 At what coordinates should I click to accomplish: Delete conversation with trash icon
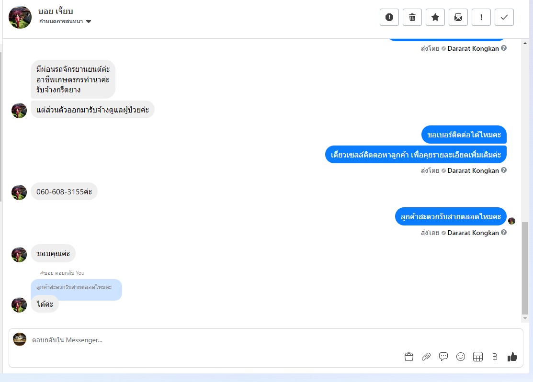coord(412,17)
